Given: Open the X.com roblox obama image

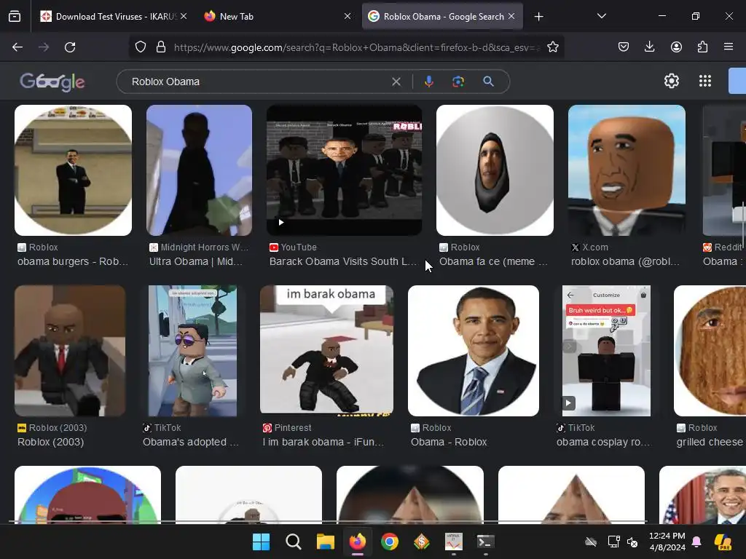Looking at the screenshot, I should point(627,170).
